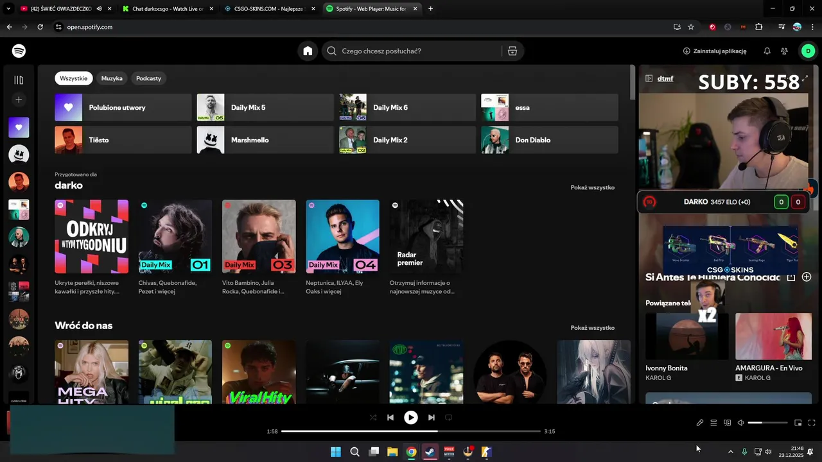Select the Muzyka filter chip
This screenshot has height=462, width=822.
tap(112, 78)
